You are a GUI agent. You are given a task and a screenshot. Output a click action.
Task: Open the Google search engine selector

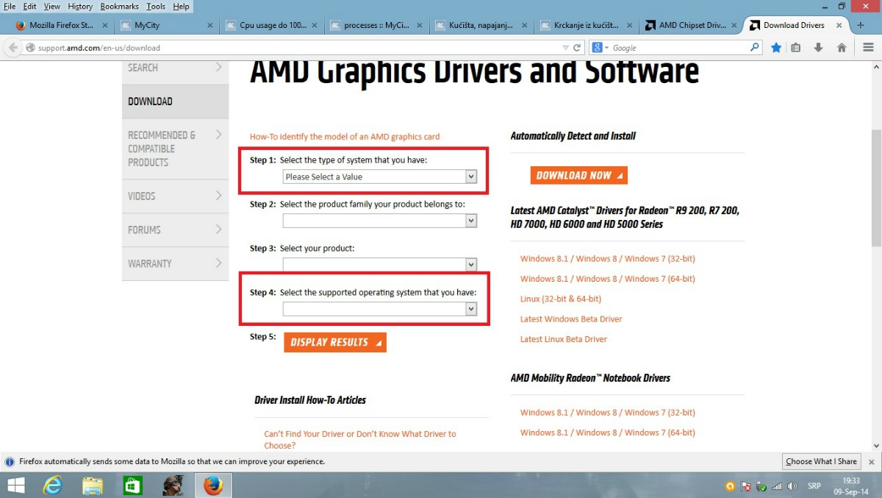[600, 48]
